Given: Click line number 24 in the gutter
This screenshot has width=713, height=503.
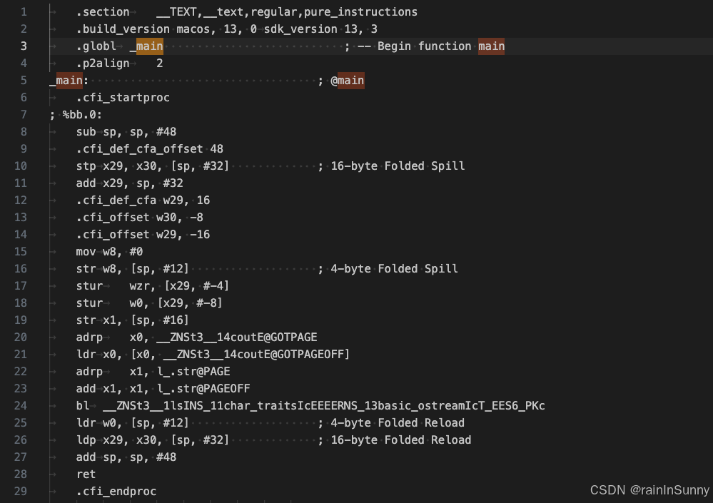Looking at the screenshot, I should [x=21, y=406].
